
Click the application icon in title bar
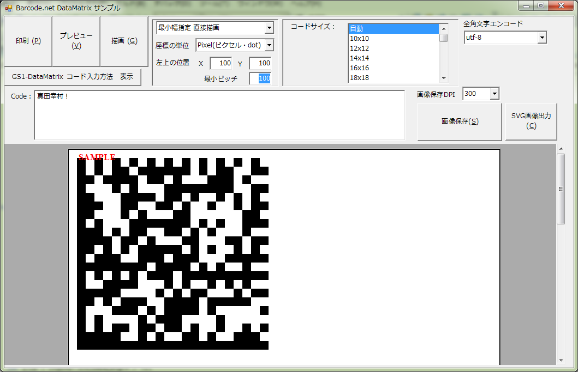9,8
